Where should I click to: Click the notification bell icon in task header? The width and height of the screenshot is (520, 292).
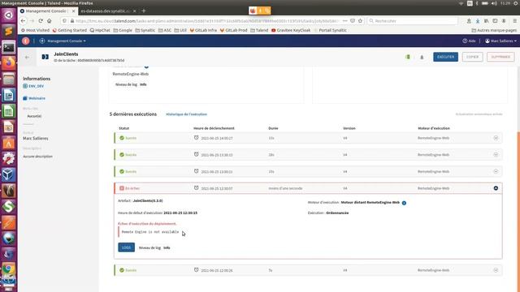(x=422, y=57)
